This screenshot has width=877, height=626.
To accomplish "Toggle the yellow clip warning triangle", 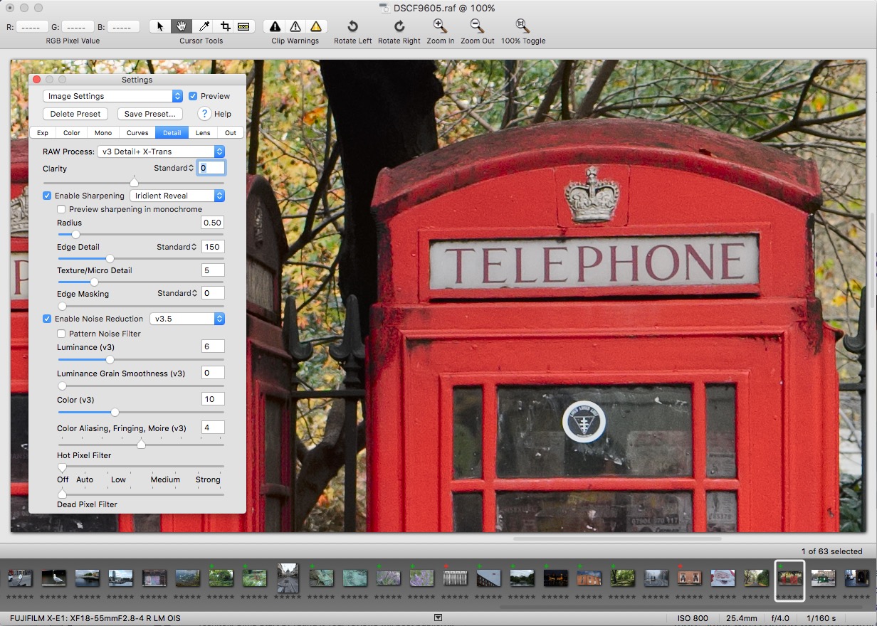I will pos(316,26).
